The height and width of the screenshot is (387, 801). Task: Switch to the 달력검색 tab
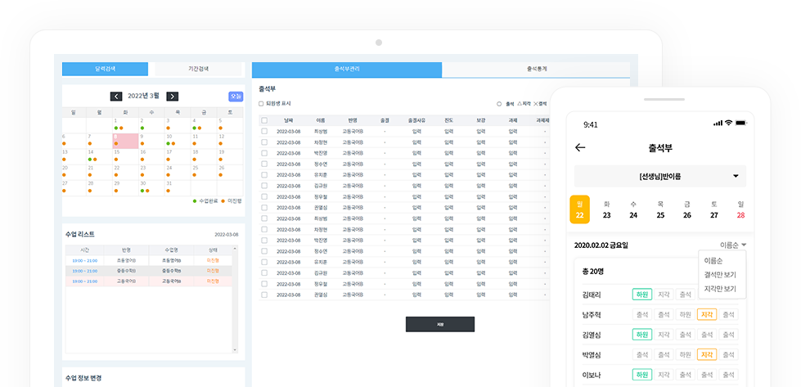click(106, 69)
